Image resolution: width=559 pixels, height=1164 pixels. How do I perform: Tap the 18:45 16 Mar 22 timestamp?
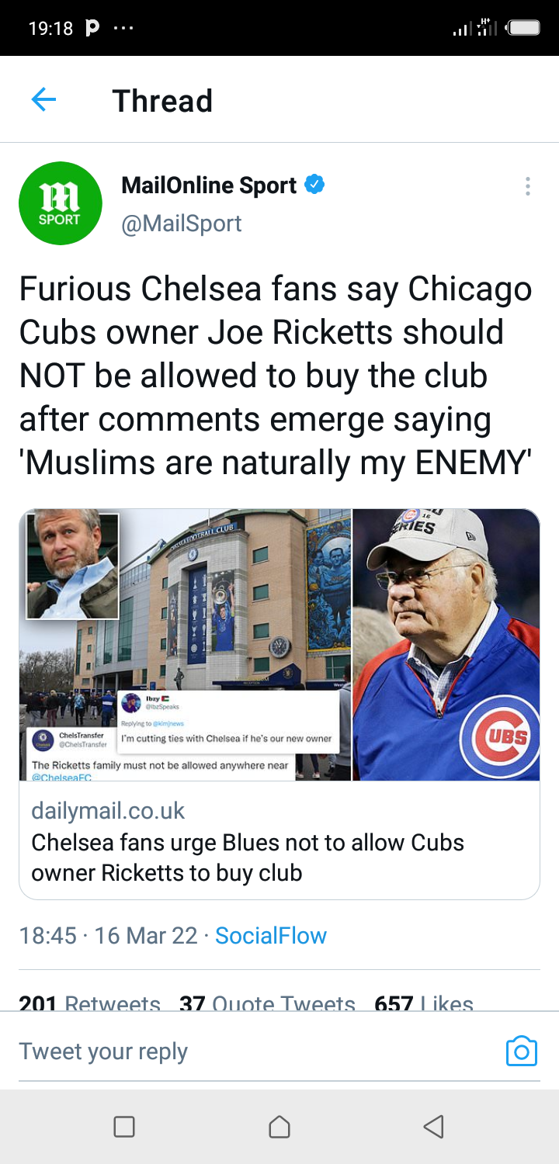tap(108, 935)
